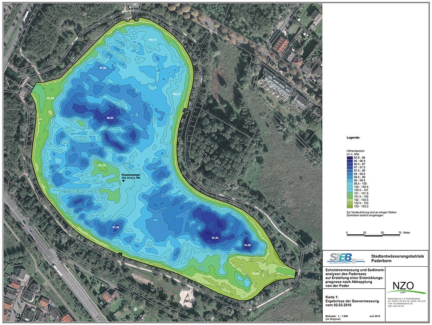Image resolution: width=432 pixels, height=325 pixels.
Task: Click the 101,55 shallow-area label
Action: click(102, 165)
